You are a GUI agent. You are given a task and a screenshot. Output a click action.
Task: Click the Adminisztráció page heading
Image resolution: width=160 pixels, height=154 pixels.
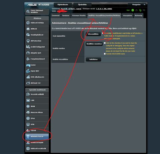point(80,23)
